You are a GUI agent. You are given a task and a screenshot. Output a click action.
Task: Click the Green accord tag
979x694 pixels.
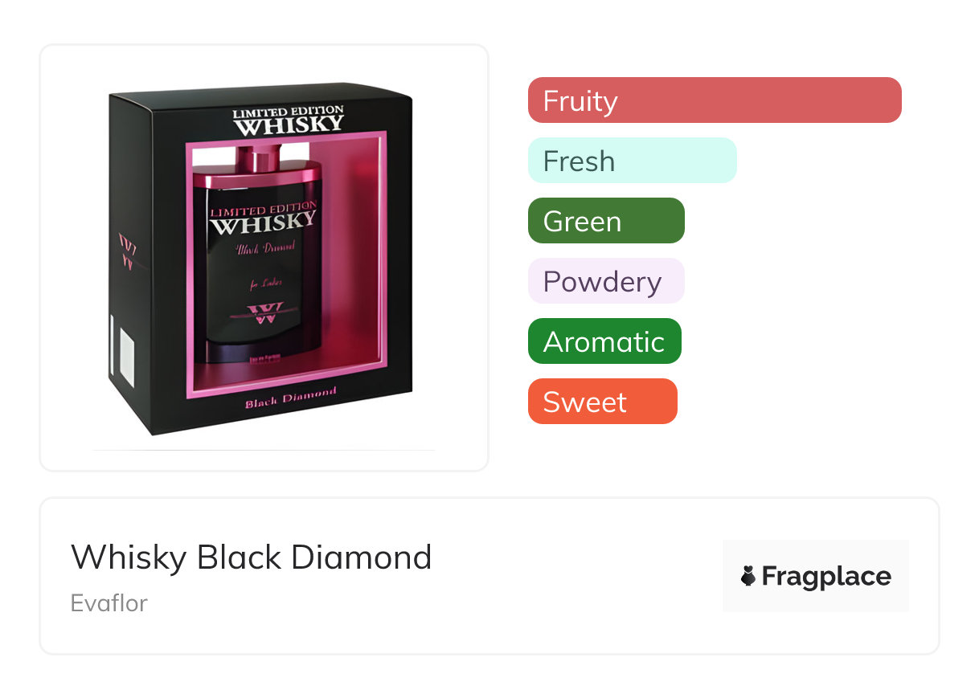pyautogui.click(x=606, y=221)
